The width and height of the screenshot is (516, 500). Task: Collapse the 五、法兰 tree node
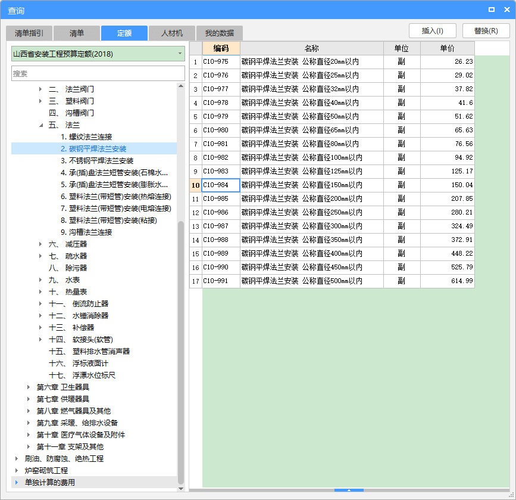tap(41, 125)
